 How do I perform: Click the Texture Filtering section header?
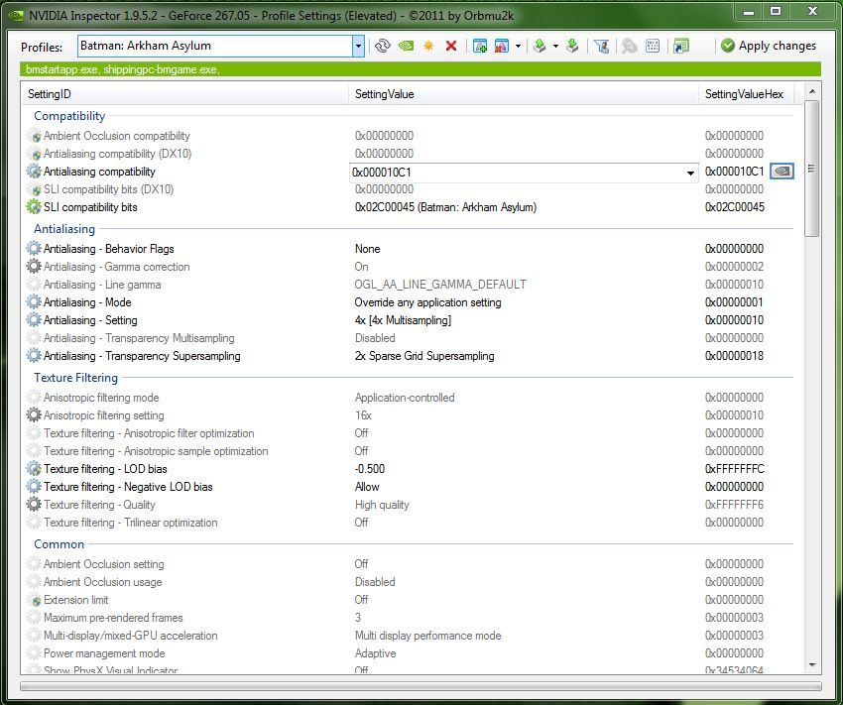75,377
